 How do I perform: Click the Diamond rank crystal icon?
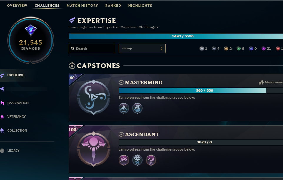31,30
